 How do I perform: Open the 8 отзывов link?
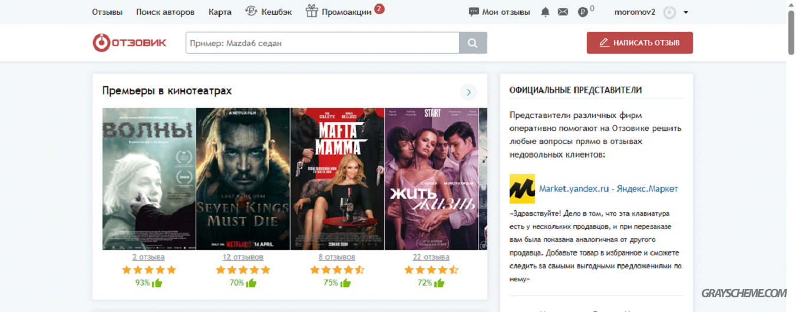click(x=337, y=257)
